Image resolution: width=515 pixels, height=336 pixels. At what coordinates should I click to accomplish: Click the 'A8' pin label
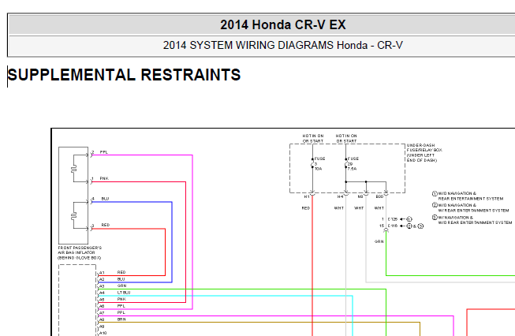click(x=102, y=319)
